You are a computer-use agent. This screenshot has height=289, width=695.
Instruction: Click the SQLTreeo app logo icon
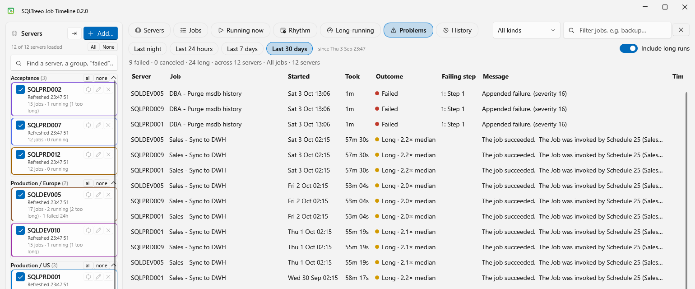tap(11, 11)
